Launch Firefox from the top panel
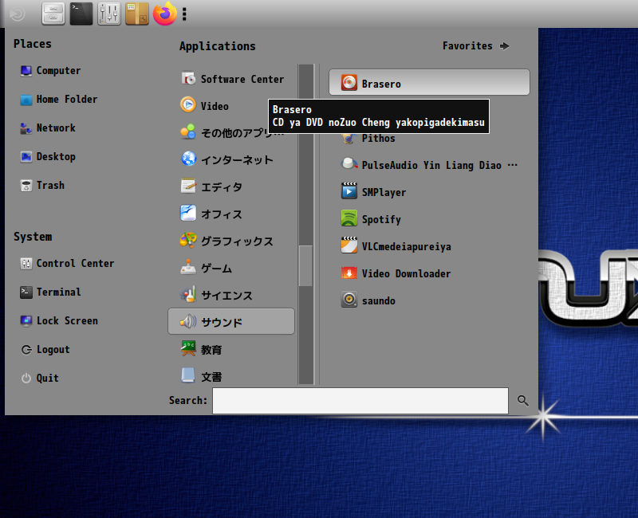This screenshot has width=638, height=518. [165, 14]
